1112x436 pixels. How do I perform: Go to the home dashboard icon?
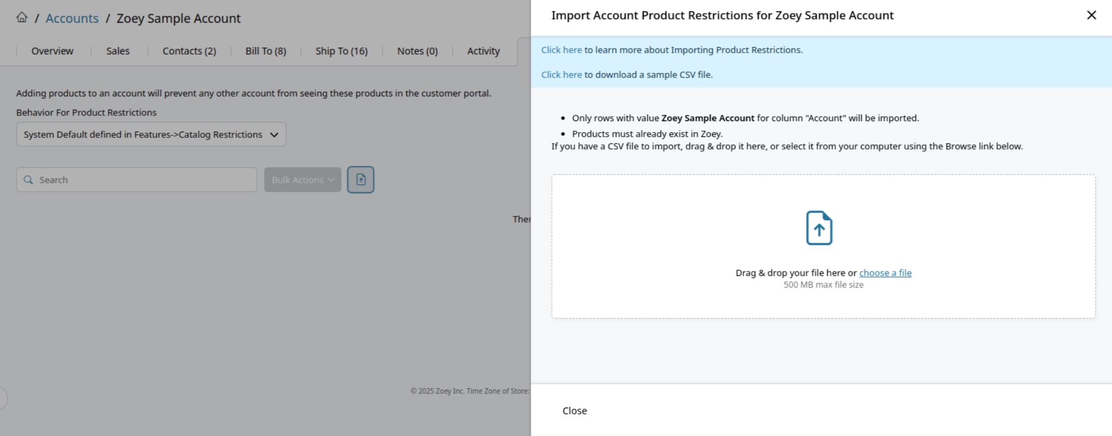pyautogui.click(x=22, y=17)
